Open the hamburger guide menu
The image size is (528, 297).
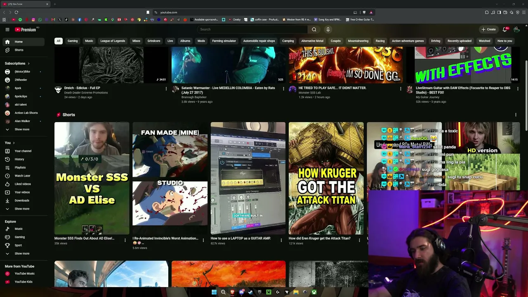tap(7, 29)
